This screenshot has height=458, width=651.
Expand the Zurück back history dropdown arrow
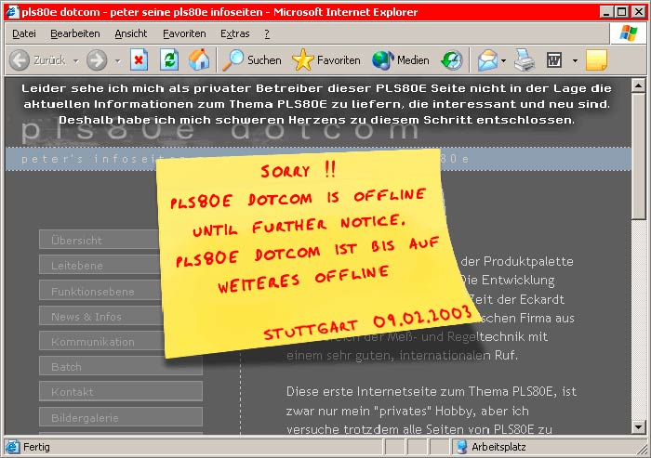coord(74,60)
